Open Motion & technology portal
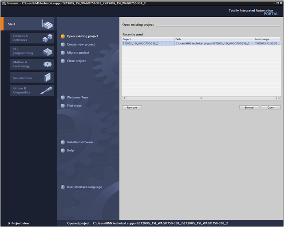 pos(32,64)
